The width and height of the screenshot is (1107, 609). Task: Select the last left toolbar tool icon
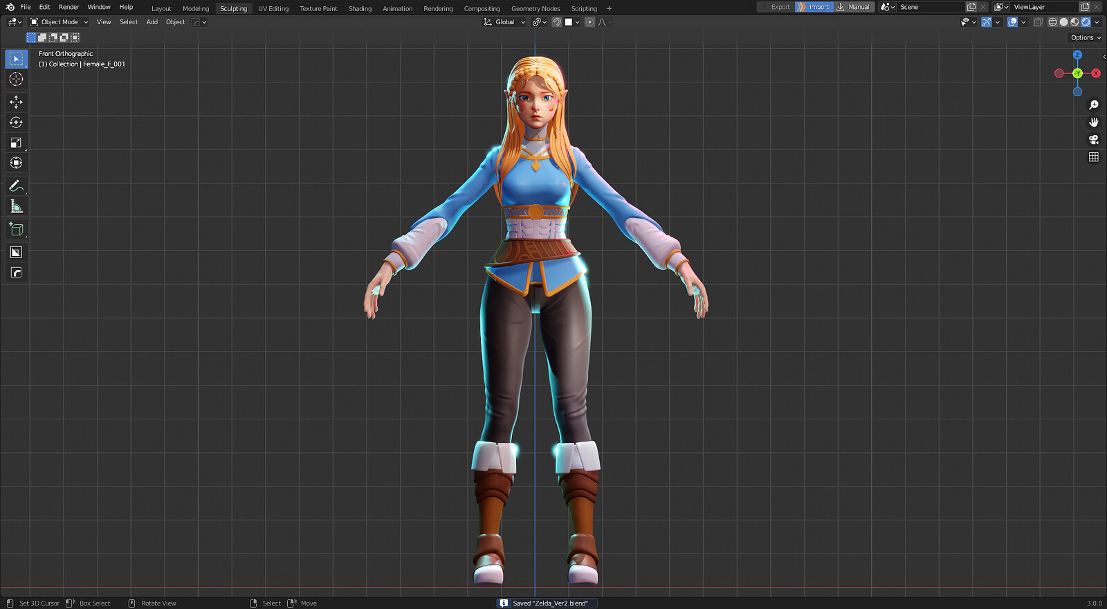click(x=16, y=273)
